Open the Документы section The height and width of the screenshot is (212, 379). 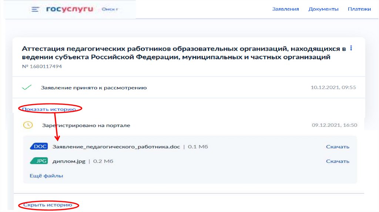coord(323,9)
